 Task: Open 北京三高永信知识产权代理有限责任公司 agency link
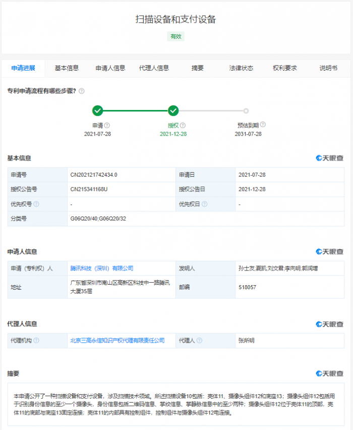[117, 341]
